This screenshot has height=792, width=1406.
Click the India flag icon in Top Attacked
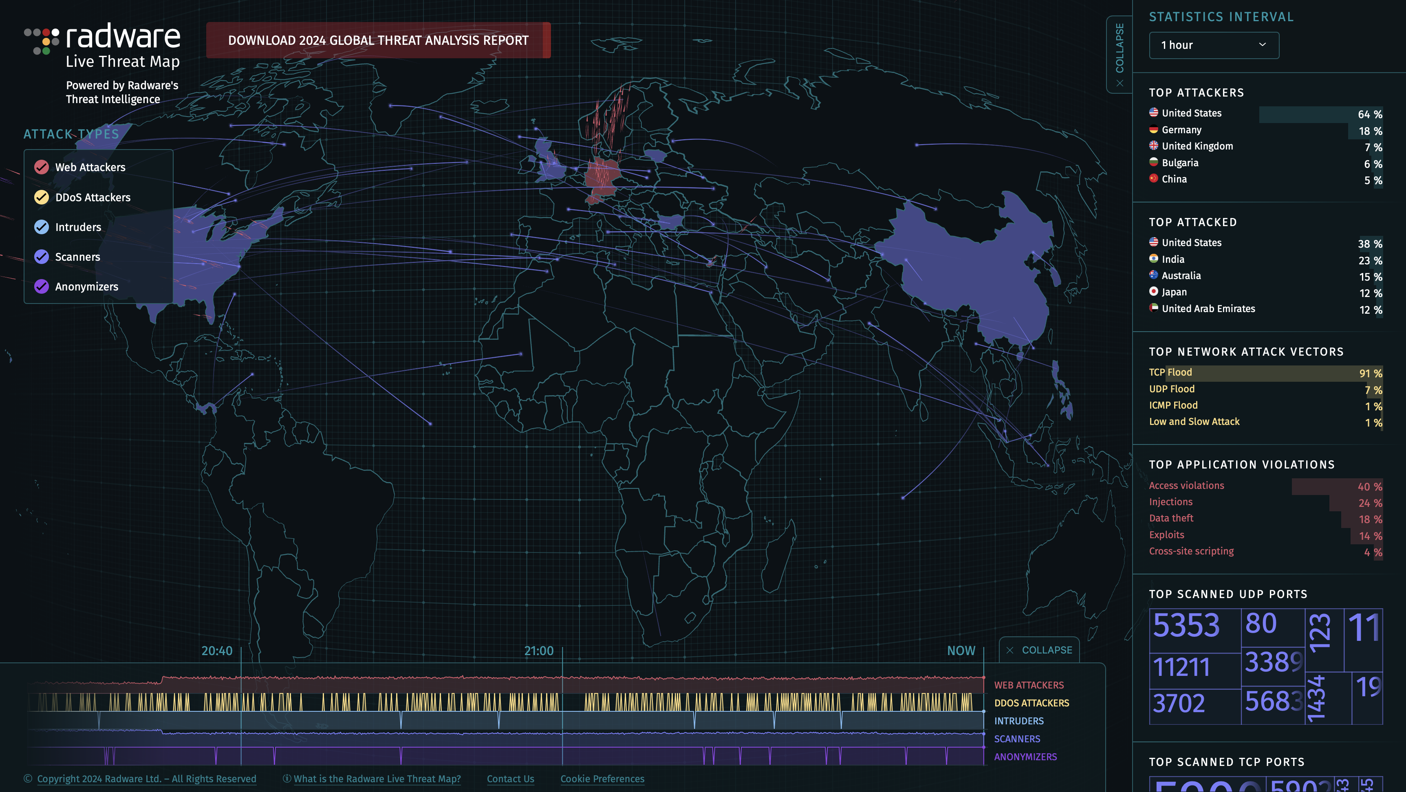click(1153, 259)
